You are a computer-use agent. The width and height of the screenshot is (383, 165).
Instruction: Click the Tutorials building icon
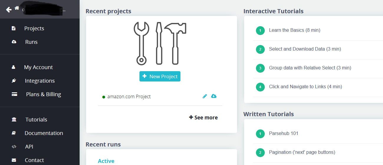pyautogui.click(x=14, y=120)
